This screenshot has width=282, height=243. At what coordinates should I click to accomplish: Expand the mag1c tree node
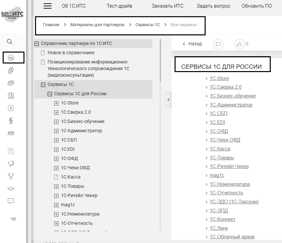[x=56, y=205]
